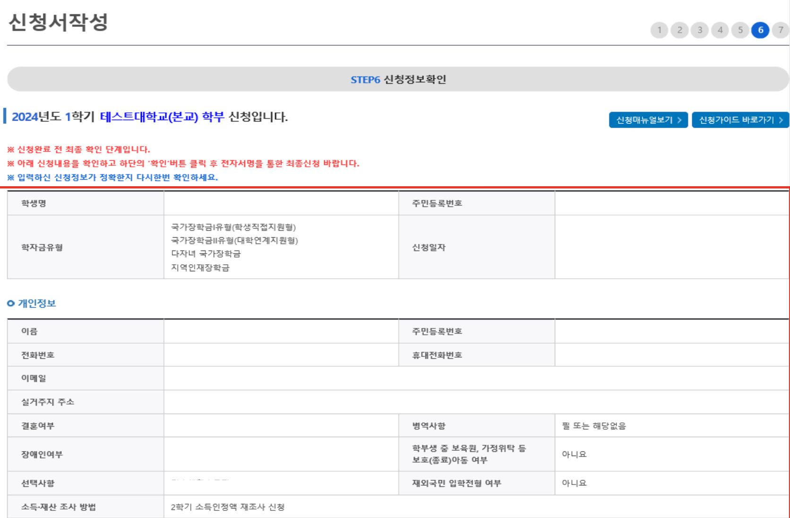Click step 5 circle in the progress indicator
Screen dimensions: 790x518
tap(740, 29)
